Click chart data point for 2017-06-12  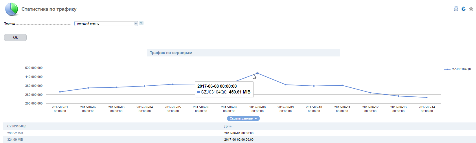[x=370, y=93]
